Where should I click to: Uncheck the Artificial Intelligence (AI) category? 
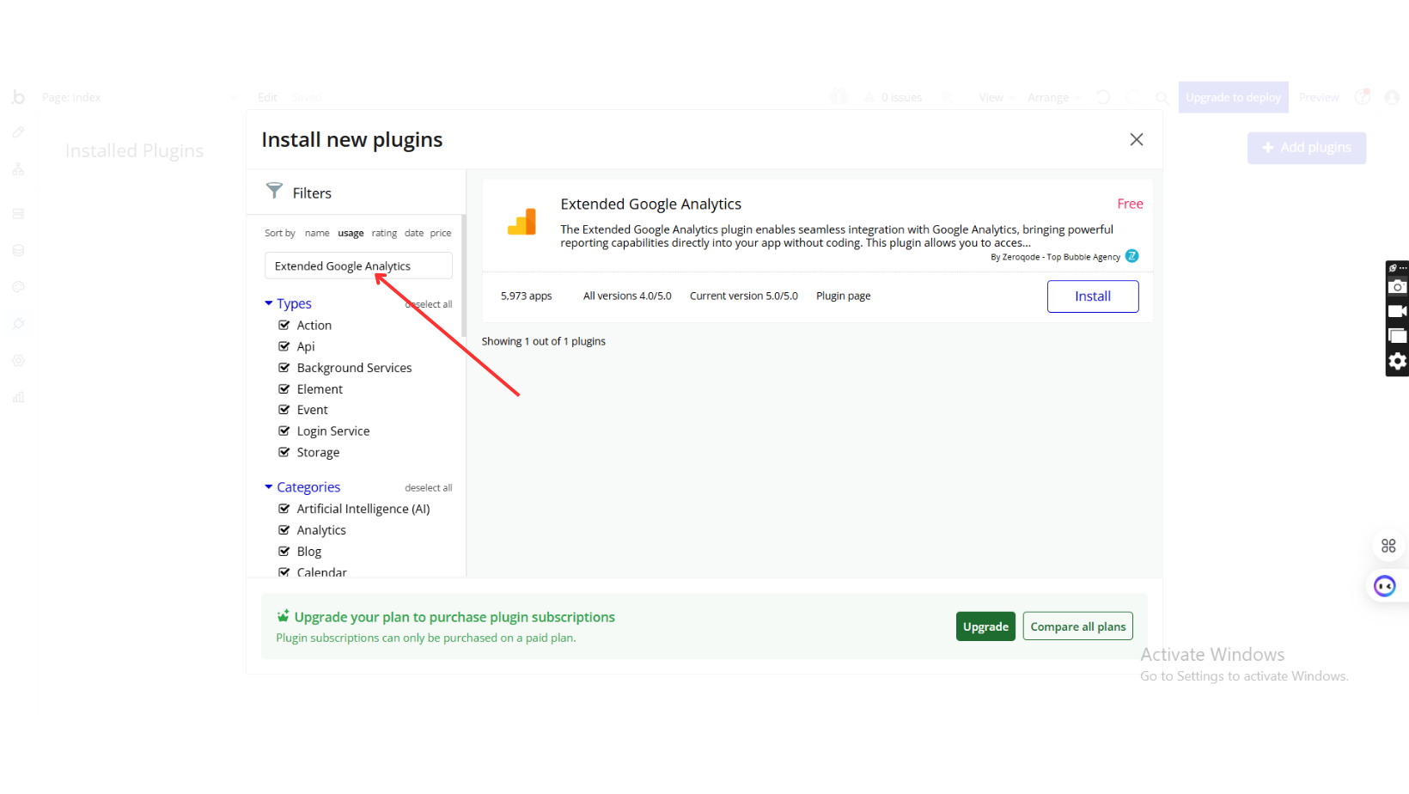point(284,509)
